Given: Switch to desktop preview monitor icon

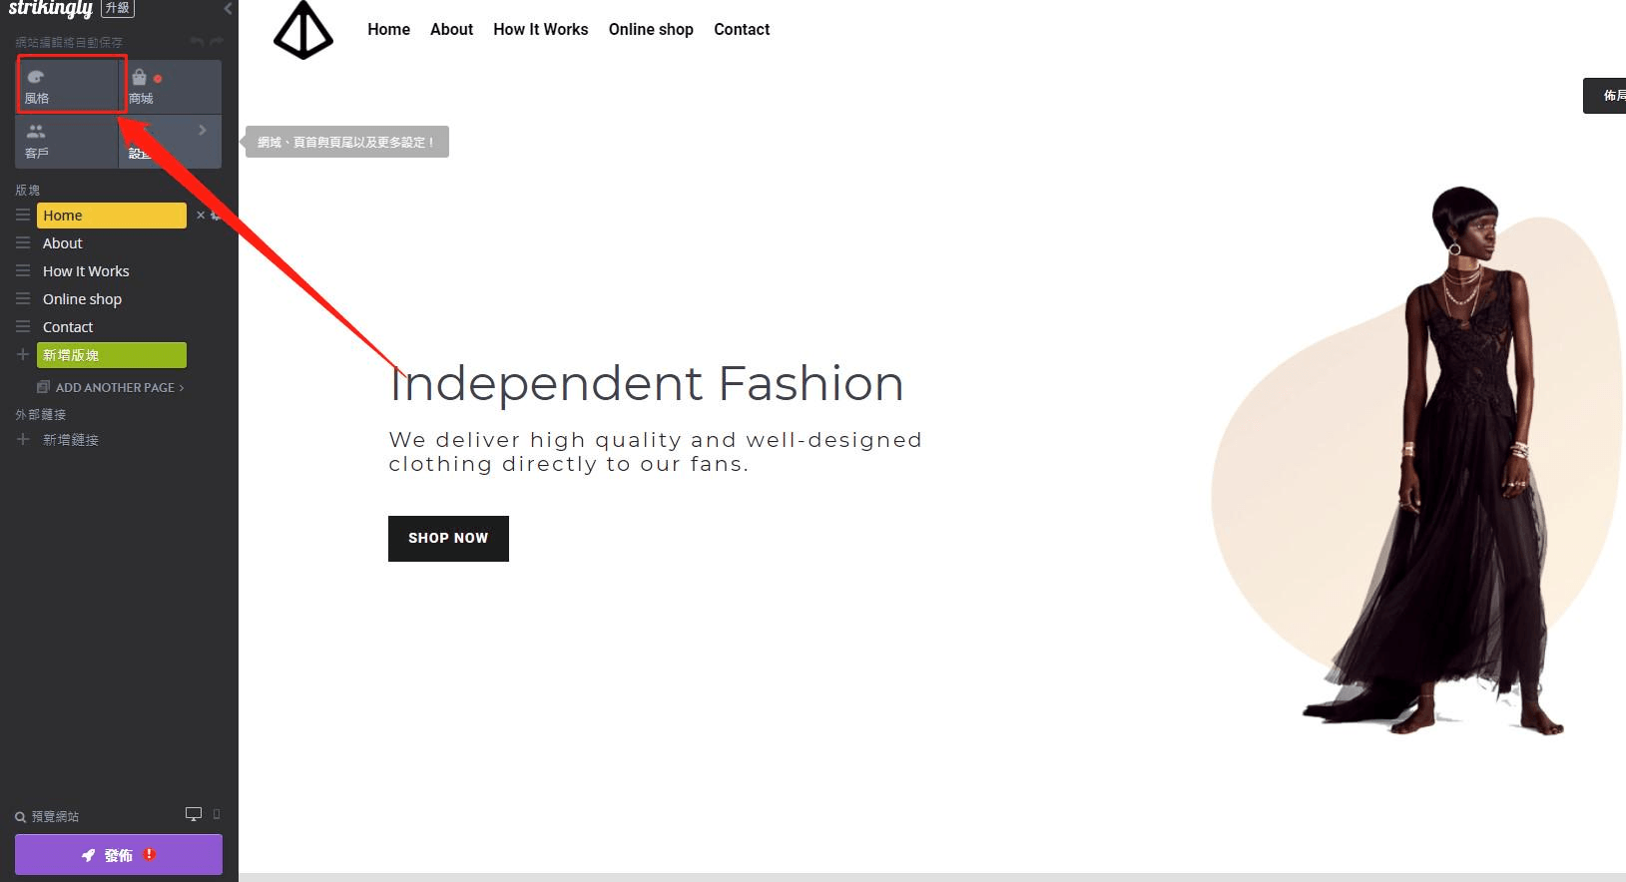Looking at the screenshot, I should [194, 814].
